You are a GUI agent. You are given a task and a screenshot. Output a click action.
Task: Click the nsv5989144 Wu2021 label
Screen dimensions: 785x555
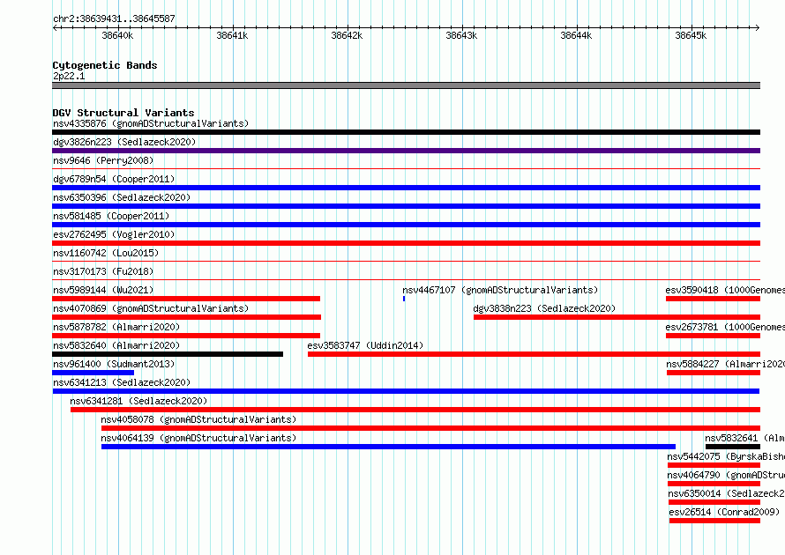pyautogui.click(x=103, y=290)
